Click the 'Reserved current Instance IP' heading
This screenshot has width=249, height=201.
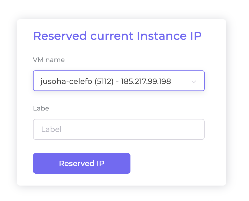click(117, 36)
